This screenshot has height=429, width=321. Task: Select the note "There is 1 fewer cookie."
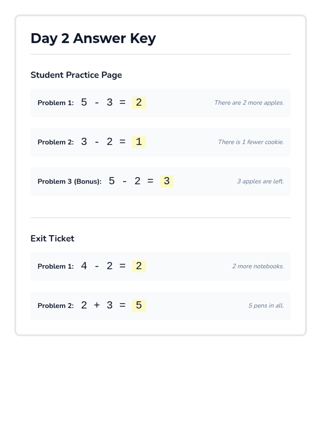(x=251, y=142)
